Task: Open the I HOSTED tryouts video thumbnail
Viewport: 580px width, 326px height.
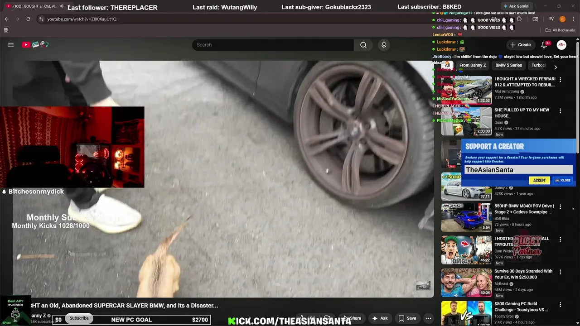Action: click(x=467, y=250)
